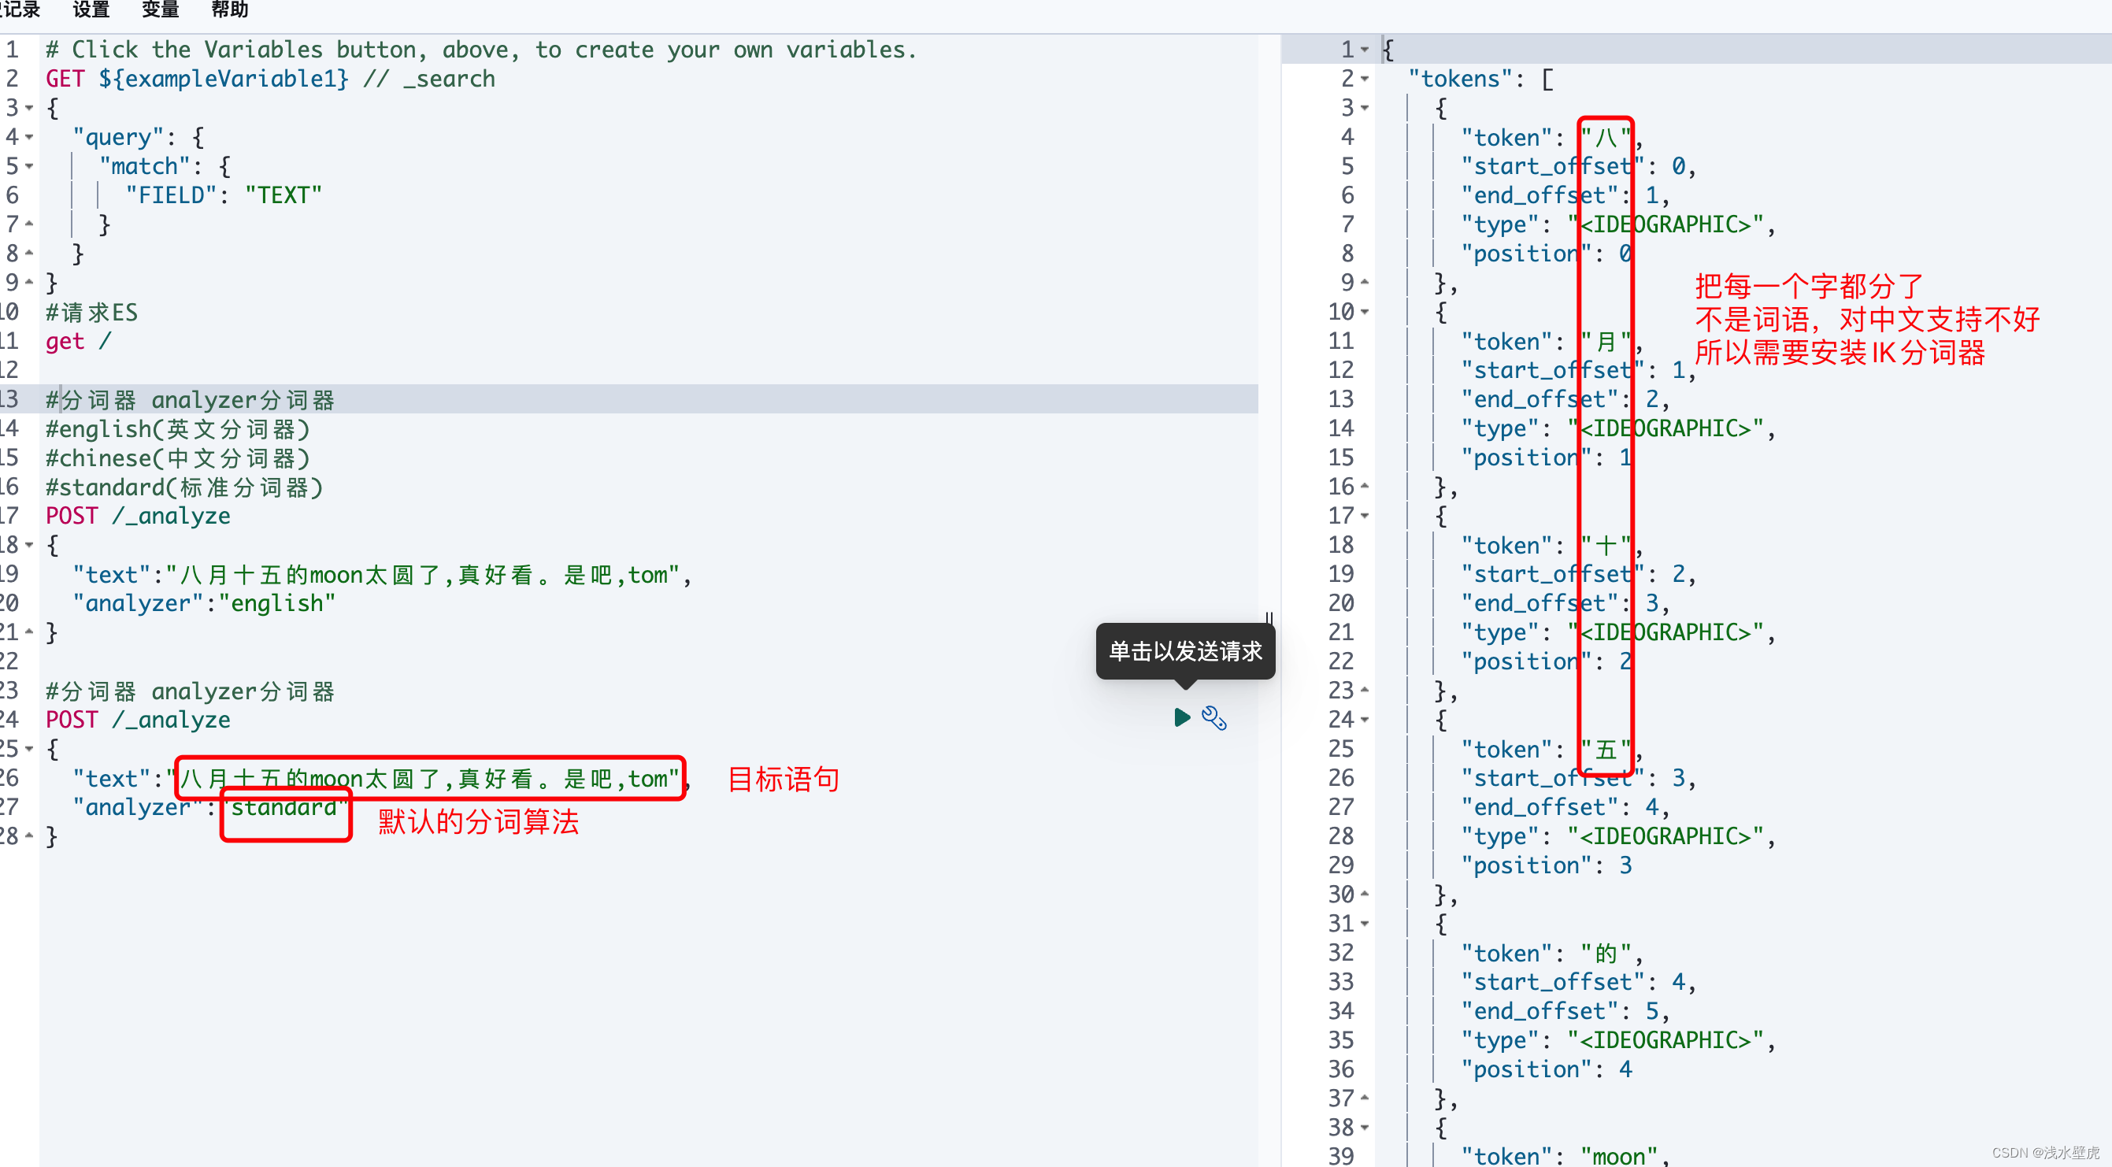Fold request body at editor line 18
This screenshot has height=1167, width=2112.
click(29, 545)
